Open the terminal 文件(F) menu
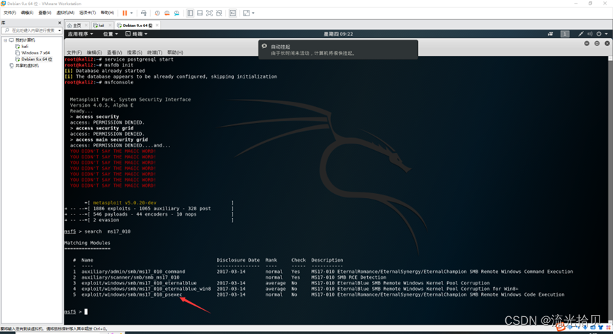Viewport: 613px width, 334px height. click(x=74, y=52)
